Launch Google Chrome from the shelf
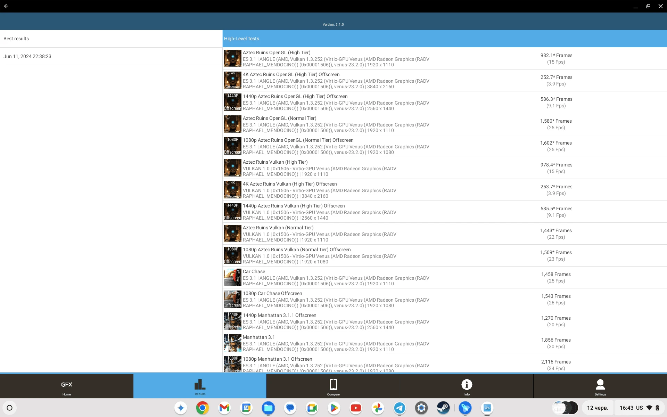Image resolution: width=667 pixels, height=417 pixels. coord(203,408)
